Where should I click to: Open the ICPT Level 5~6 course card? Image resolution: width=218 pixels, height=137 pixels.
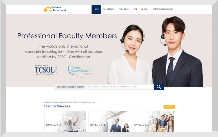tap(153, 121)
